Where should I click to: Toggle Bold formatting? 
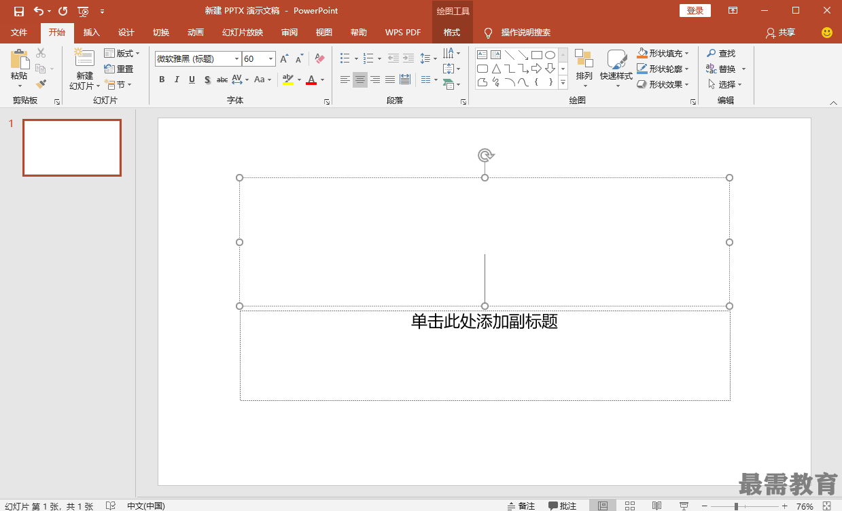point(162,80)
